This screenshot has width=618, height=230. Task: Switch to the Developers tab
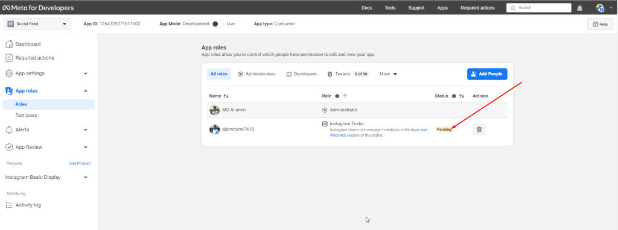[x=302, y=74]
